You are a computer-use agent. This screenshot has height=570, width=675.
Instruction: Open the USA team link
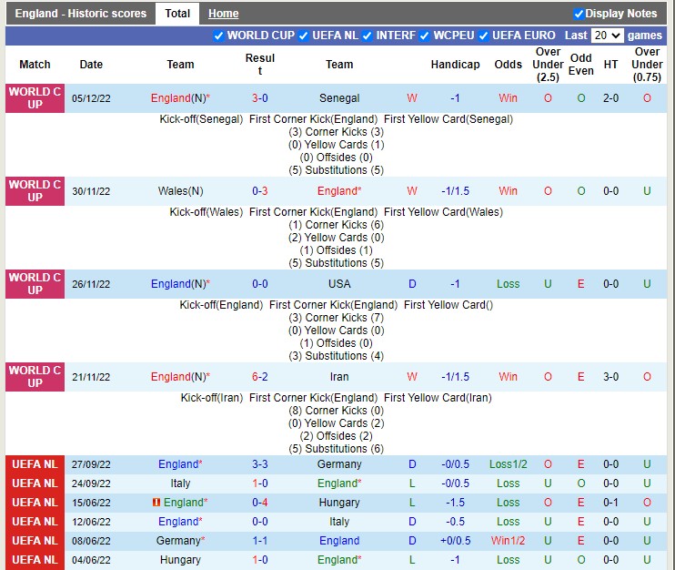tap(339, 284)
